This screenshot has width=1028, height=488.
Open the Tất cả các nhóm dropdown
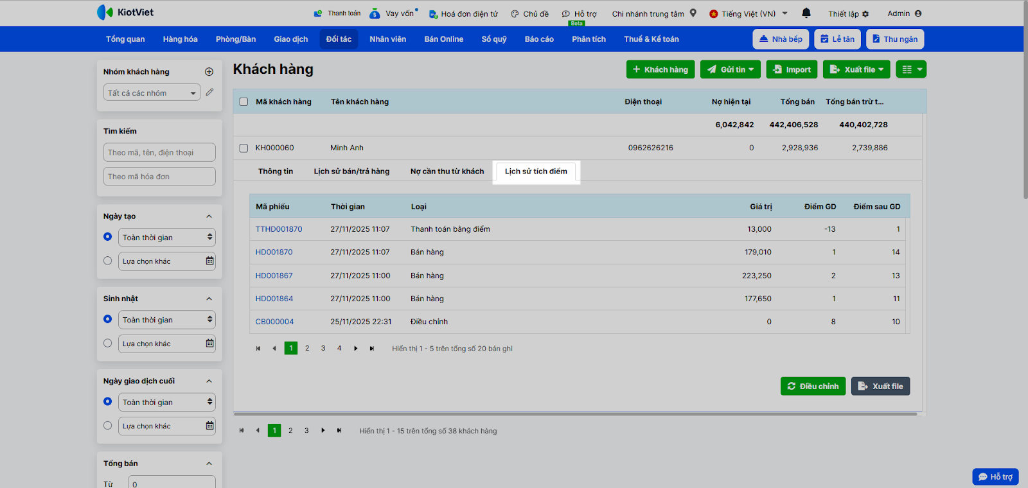(152, 93)
